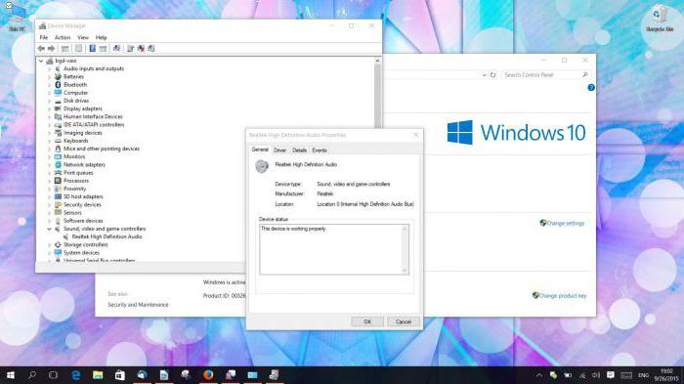Expand the Display adapters category
The height and width of the screenshot is (384, 684).
click(49, 108)
